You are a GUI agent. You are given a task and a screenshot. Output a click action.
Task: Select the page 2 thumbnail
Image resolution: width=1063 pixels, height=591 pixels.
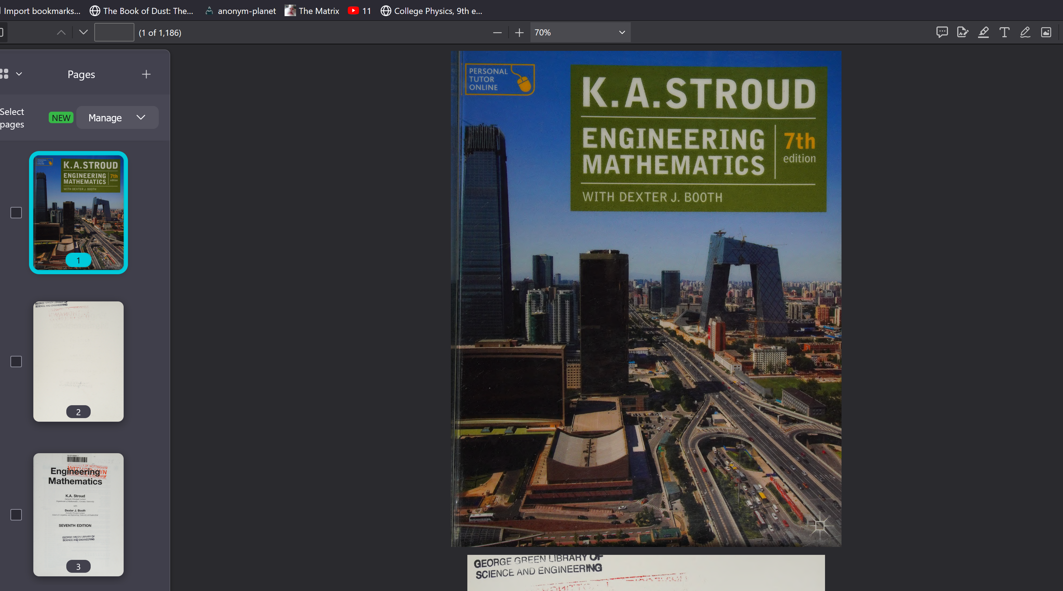click(78, 362)
